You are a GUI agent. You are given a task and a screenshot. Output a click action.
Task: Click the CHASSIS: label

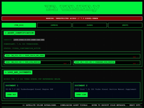pyautogui.click(x=8, y=40)
